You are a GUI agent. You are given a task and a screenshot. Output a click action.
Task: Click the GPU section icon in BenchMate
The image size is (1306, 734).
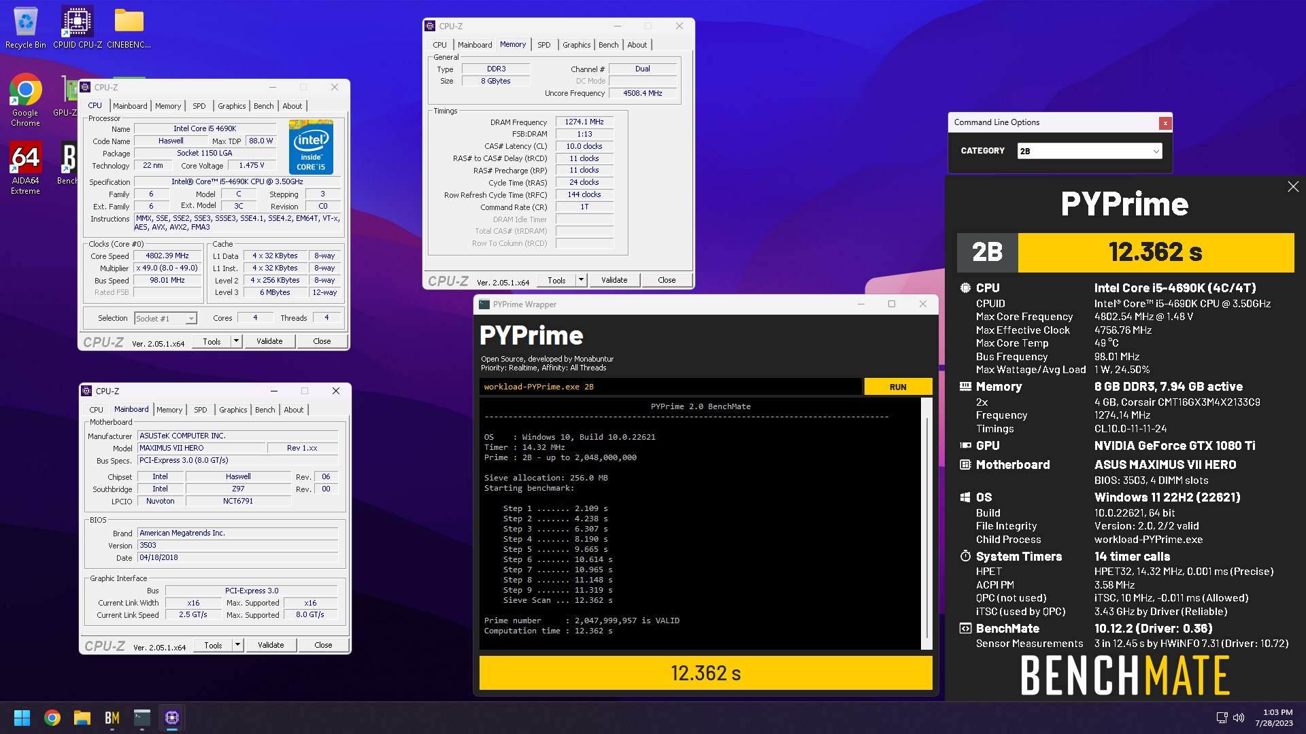(965, 446)
